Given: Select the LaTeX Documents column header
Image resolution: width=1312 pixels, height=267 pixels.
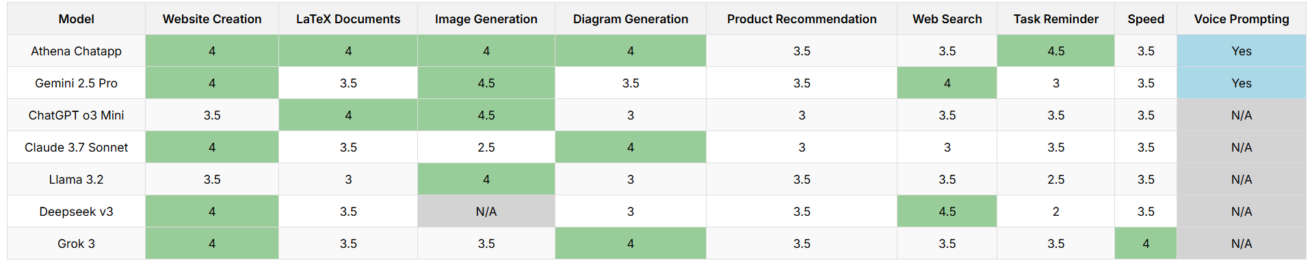Looking at the screenshot, I should (x=348, y=19).
